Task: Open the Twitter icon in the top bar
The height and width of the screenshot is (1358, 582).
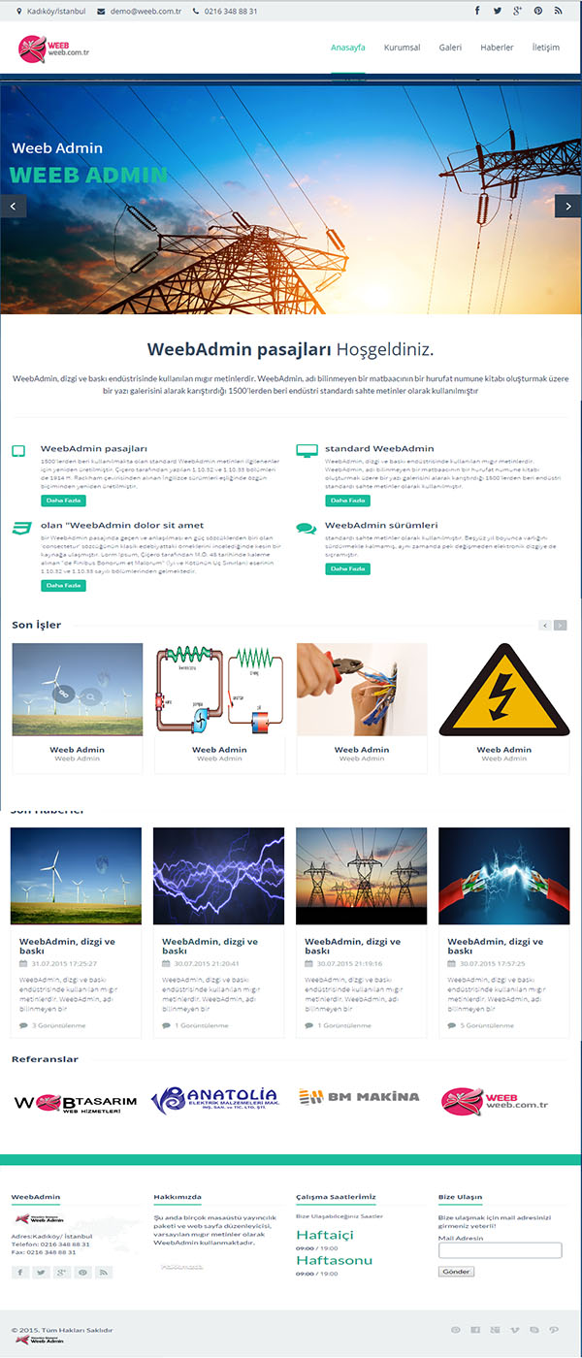Action: [498, 11]
